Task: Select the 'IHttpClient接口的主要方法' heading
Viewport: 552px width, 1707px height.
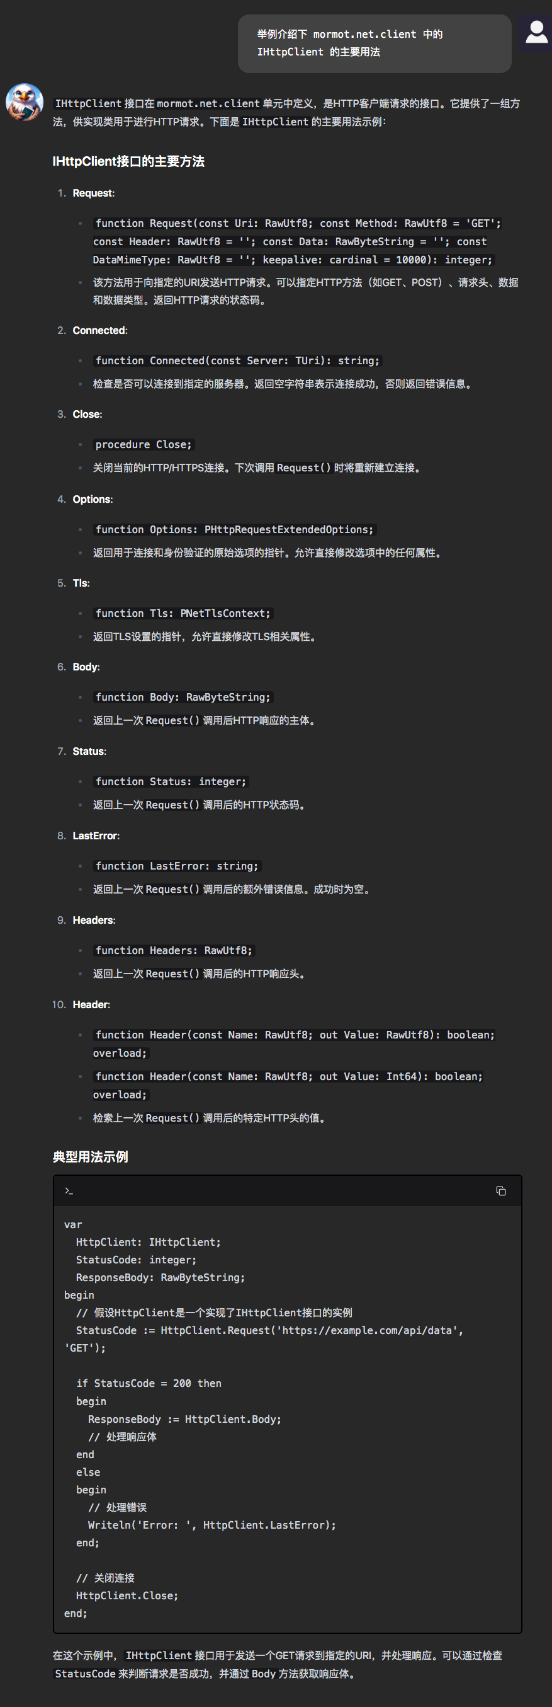Action: click(129, 161)
